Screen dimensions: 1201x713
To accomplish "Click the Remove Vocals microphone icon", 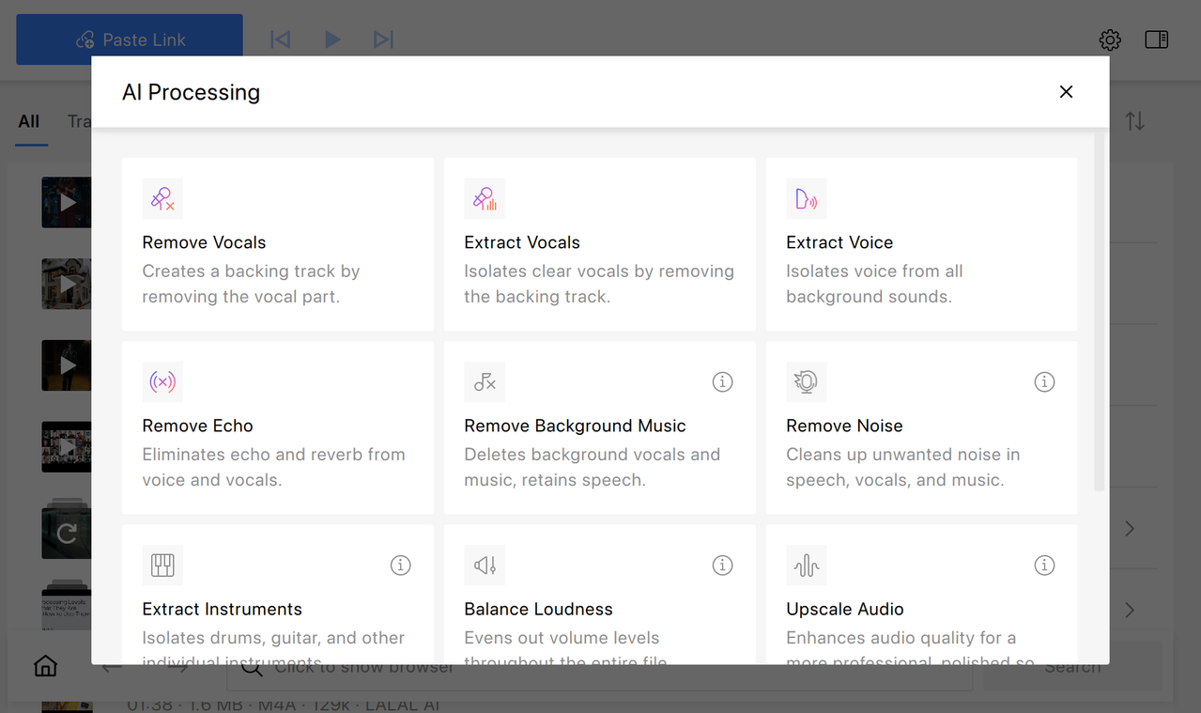I will pos(162,199).
